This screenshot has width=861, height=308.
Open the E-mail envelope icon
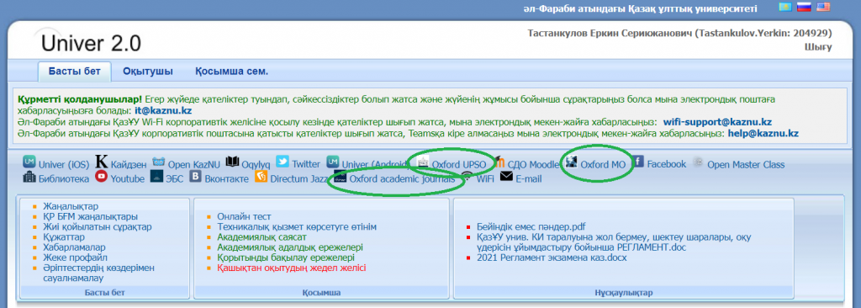tap(506, 177)
